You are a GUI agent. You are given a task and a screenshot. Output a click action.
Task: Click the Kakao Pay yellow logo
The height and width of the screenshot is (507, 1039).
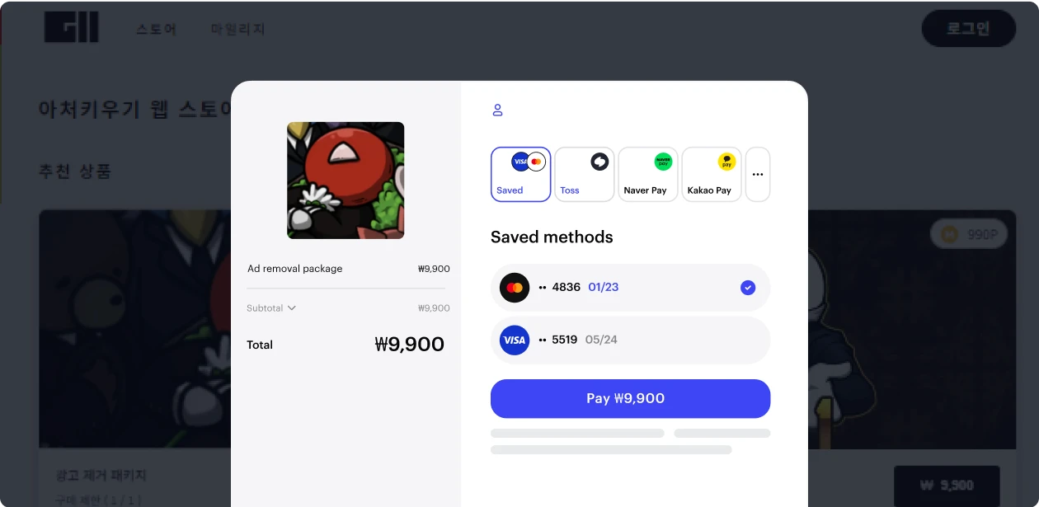pos(726,162)
